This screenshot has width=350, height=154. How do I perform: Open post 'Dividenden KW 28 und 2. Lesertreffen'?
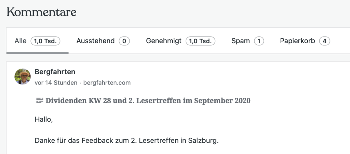point(148,101)
